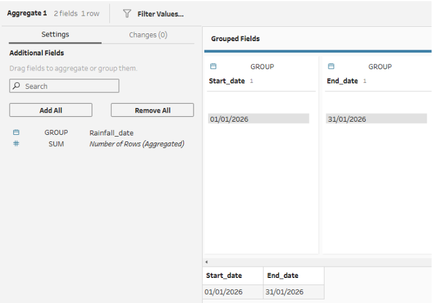
Task: Click calendar icon beside Rainfall_date field
Action: (x=16, y=132)
